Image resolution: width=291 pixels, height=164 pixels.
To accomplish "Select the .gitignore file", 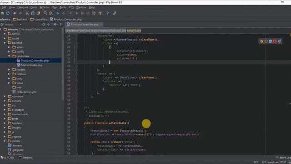I will (x=16, y=150).
